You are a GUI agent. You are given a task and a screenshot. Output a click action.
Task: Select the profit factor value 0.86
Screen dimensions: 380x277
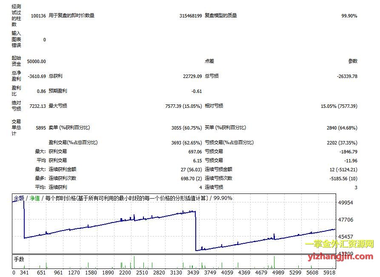[x=41, y=91]
